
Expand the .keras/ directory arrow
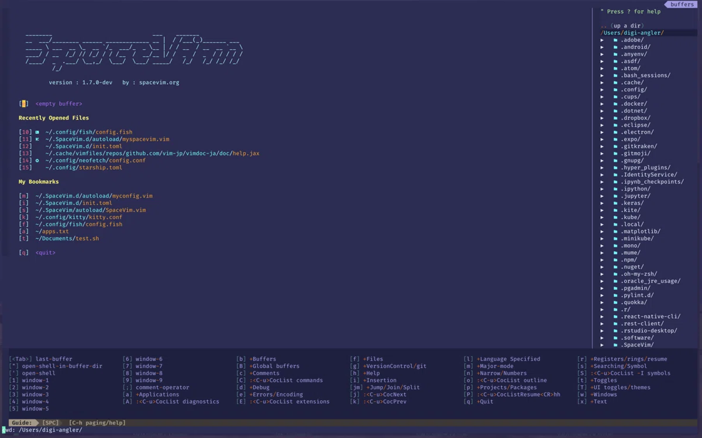(602, 203)
